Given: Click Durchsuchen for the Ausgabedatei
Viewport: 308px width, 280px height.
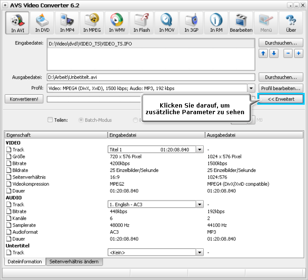Looking at the screenshot, I should pos(281,77).
